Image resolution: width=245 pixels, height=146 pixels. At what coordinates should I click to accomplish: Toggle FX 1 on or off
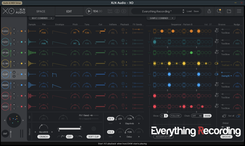pos(111,119)
